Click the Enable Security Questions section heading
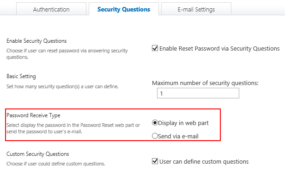Viewport: 285px width, 171px height. tap(36, 41)
